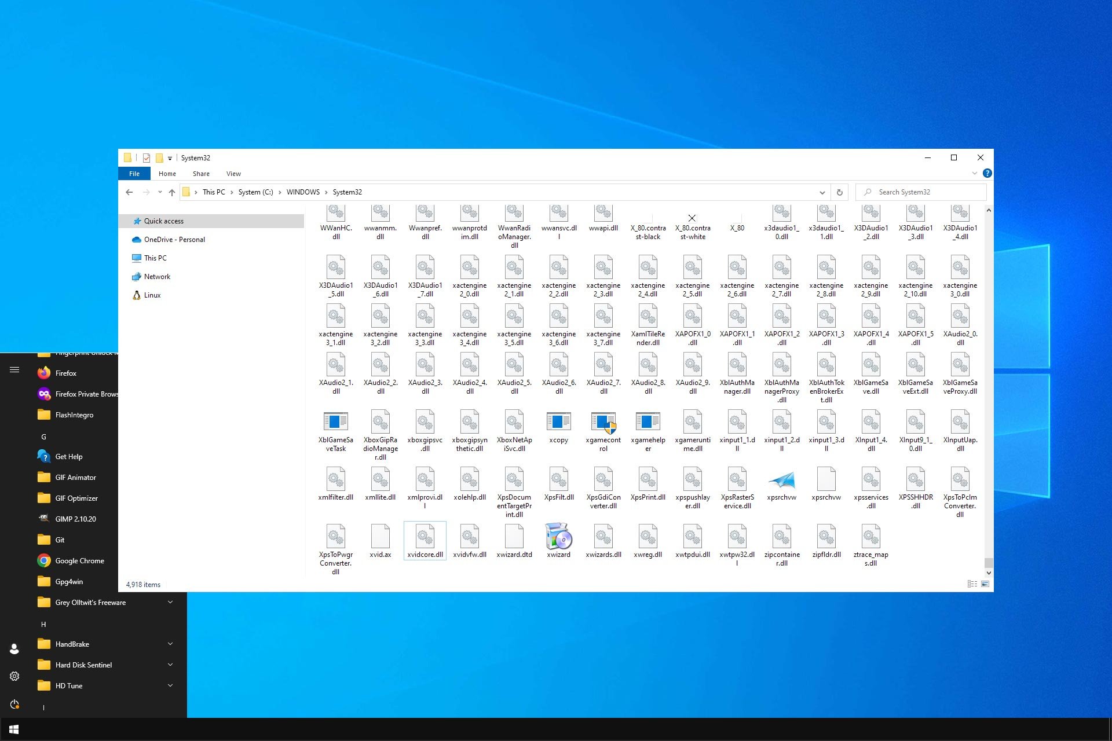
Task: Open the View ribbon tab
Action: click(x=233, y=174)
